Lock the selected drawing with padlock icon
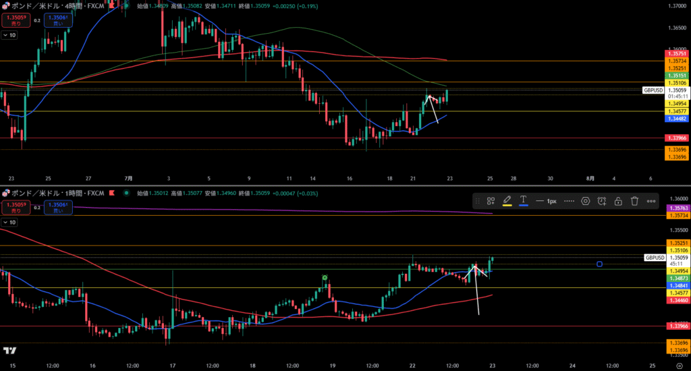 pos(618,201)
